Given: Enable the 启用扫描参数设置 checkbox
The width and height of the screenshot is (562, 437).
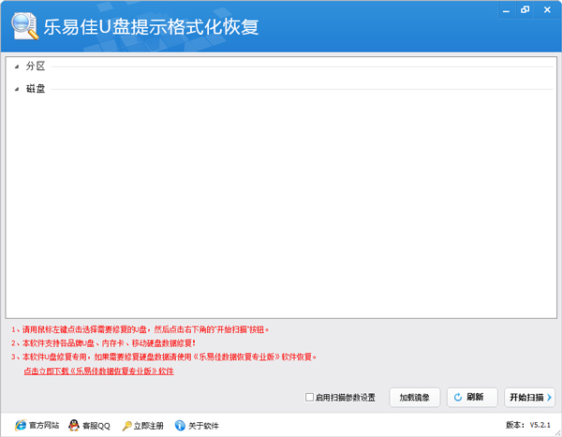Looking at the screenshot, I should click(x=310, y=397).
